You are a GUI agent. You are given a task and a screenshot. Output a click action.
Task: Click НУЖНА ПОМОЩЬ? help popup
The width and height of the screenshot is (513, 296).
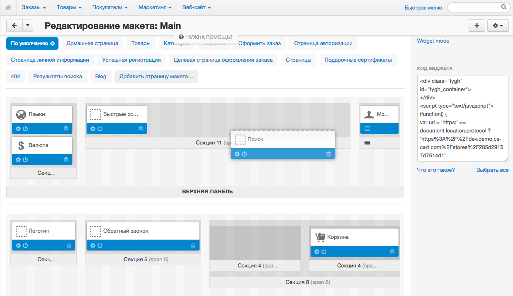tap(206, 37)
